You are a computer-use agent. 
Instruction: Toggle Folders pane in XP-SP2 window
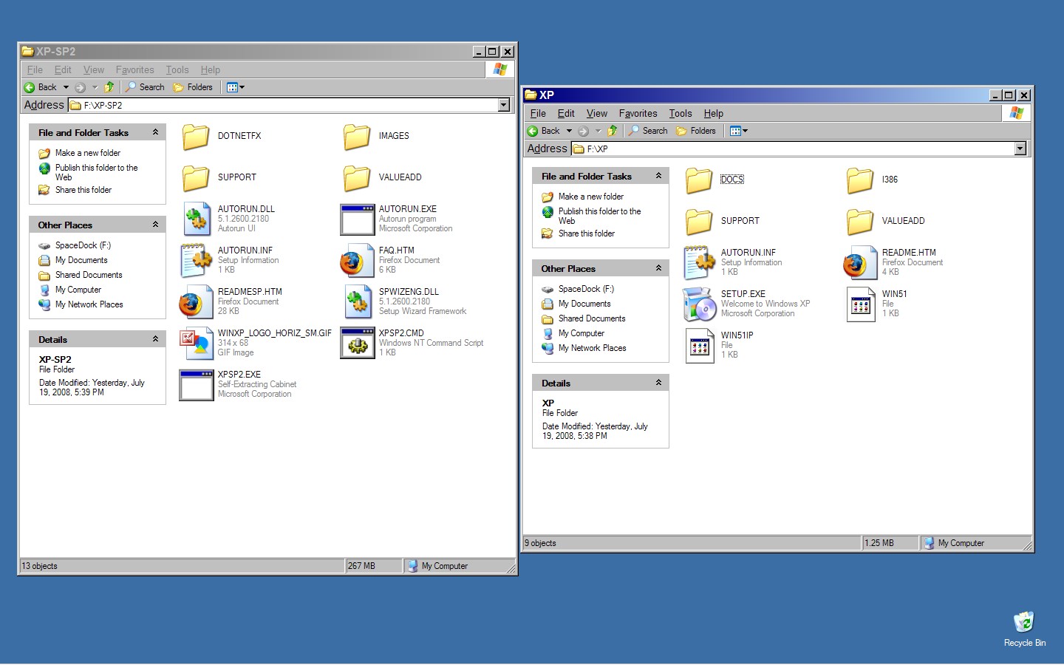click(193, 87)
